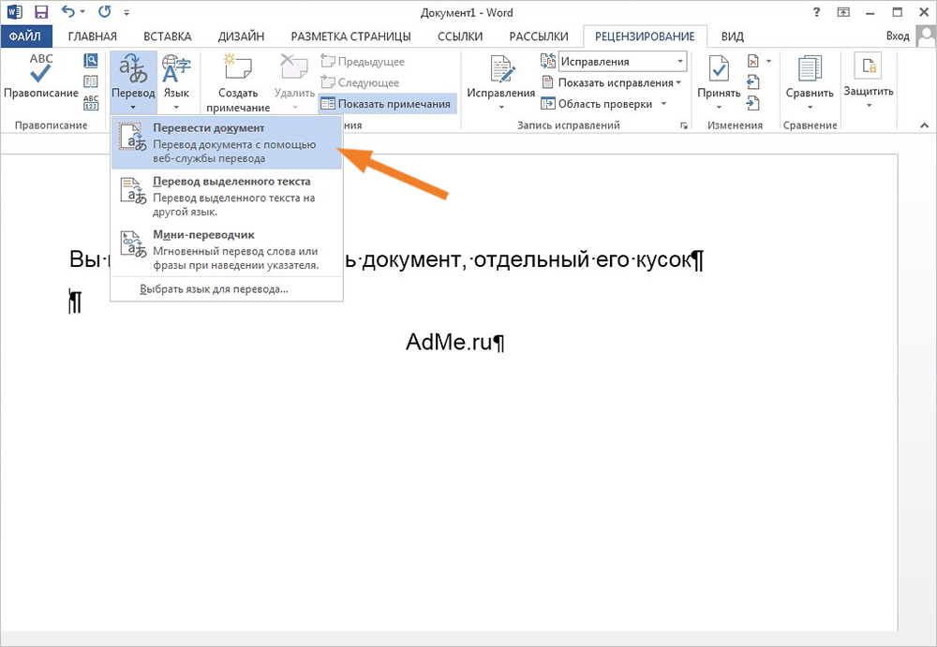Switch to РАЗМЕТКА СТРАНИЦЫ tab
Screen dimensions: 937x647
pos(350,37)
